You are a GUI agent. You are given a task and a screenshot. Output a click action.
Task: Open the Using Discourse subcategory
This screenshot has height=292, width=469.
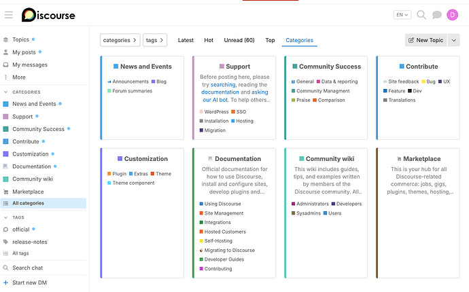(222, 204)
